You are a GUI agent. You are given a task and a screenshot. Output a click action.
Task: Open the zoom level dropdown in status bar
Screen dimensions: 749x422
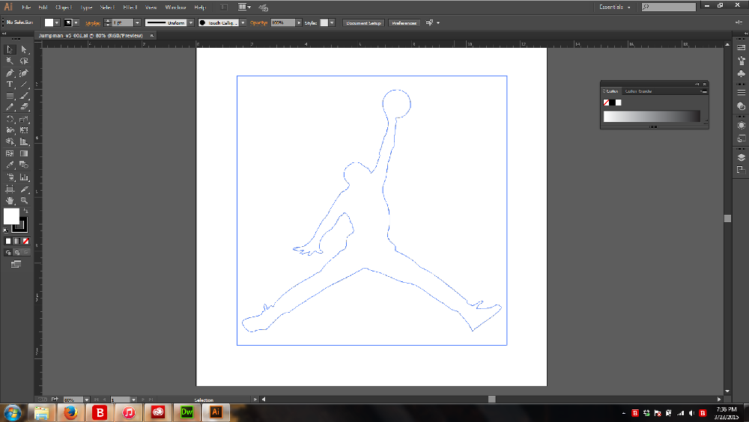[x=86, y=400]
